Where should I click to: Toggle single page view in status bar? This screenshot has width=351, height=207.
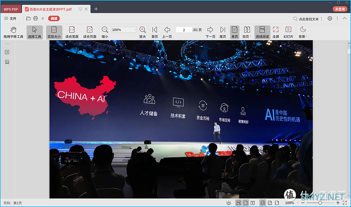pos(246,203)
